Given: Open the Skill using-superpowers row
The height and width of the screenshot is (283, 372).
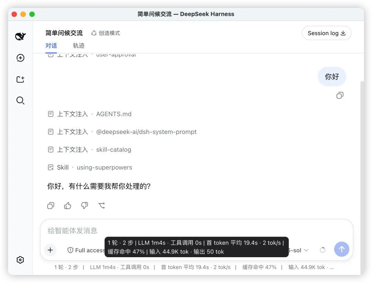Looking at the screenshot, I should tap(90, 167).
